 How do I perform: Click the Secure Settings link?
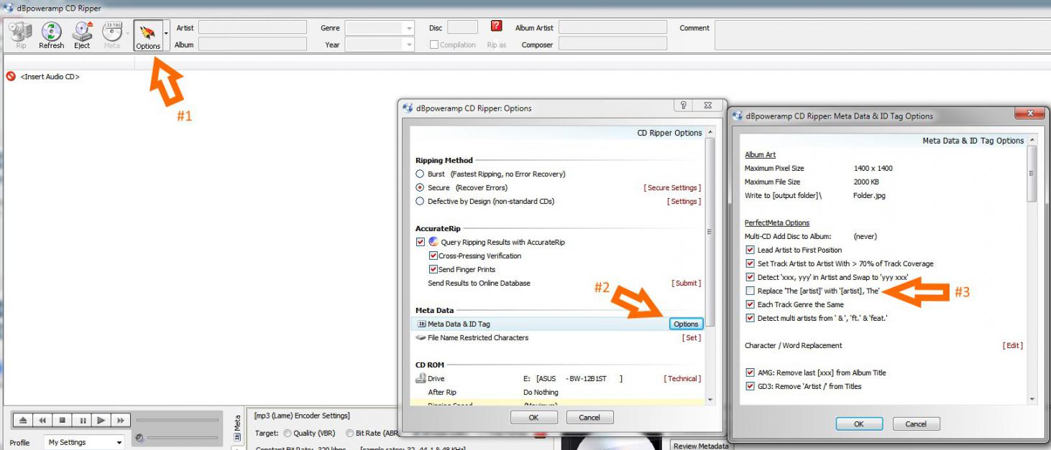point(671,188)
